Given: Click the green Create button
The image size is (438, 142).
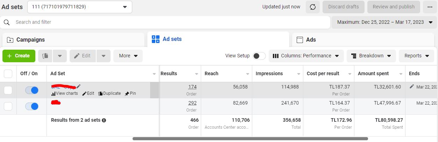Looking at the screenshot, I should pos(19,56).
